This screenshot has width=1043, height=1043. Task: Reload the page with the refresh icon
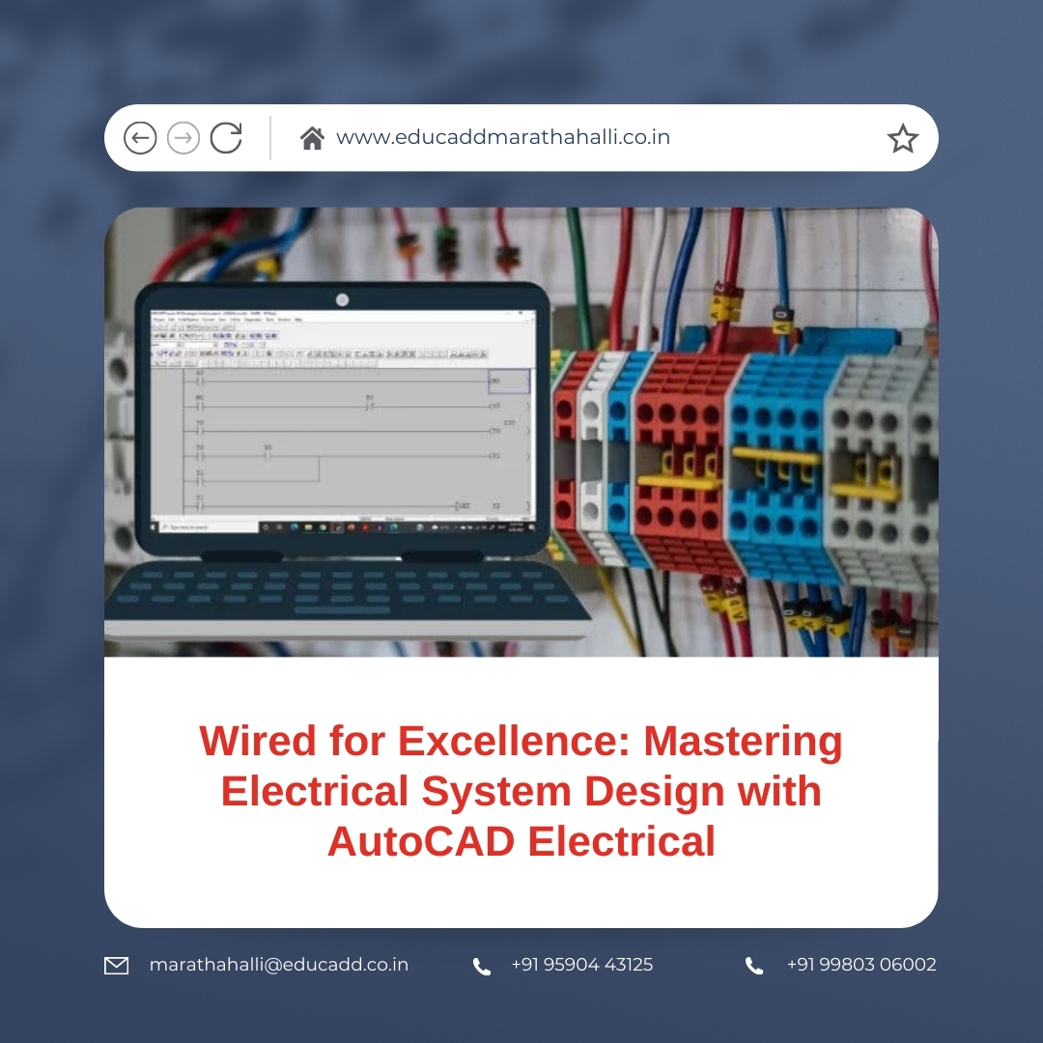(226, 138)
